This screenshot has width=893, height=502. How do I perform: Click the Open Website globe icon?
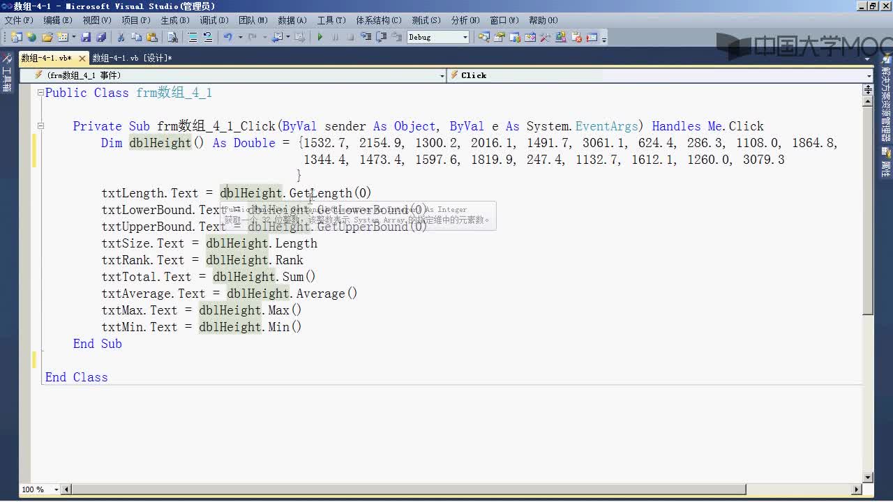coord(31,37)
